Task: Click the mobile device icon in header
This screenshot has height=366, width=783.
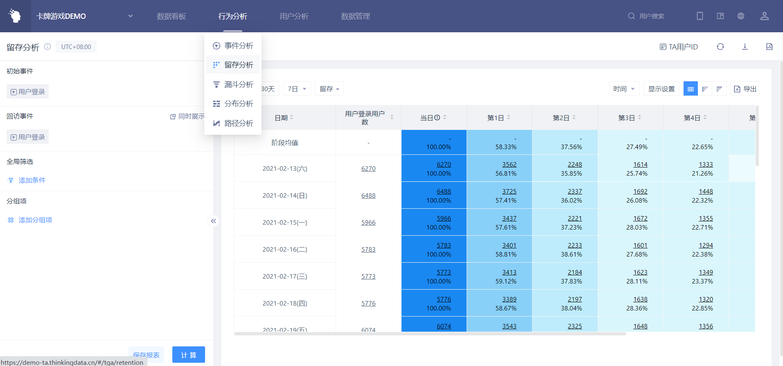Action: [700, 16]
